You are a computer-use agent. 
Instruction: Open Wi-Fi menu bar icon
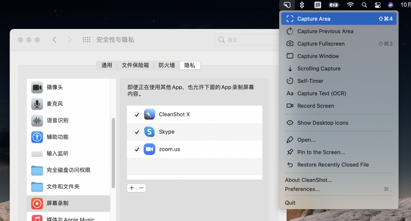[350, 5]
